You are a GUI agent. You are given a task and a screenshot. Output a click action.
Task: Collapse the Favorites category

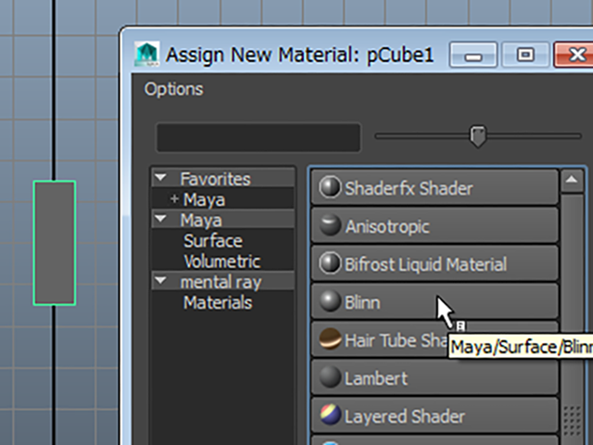pos(160,177)
